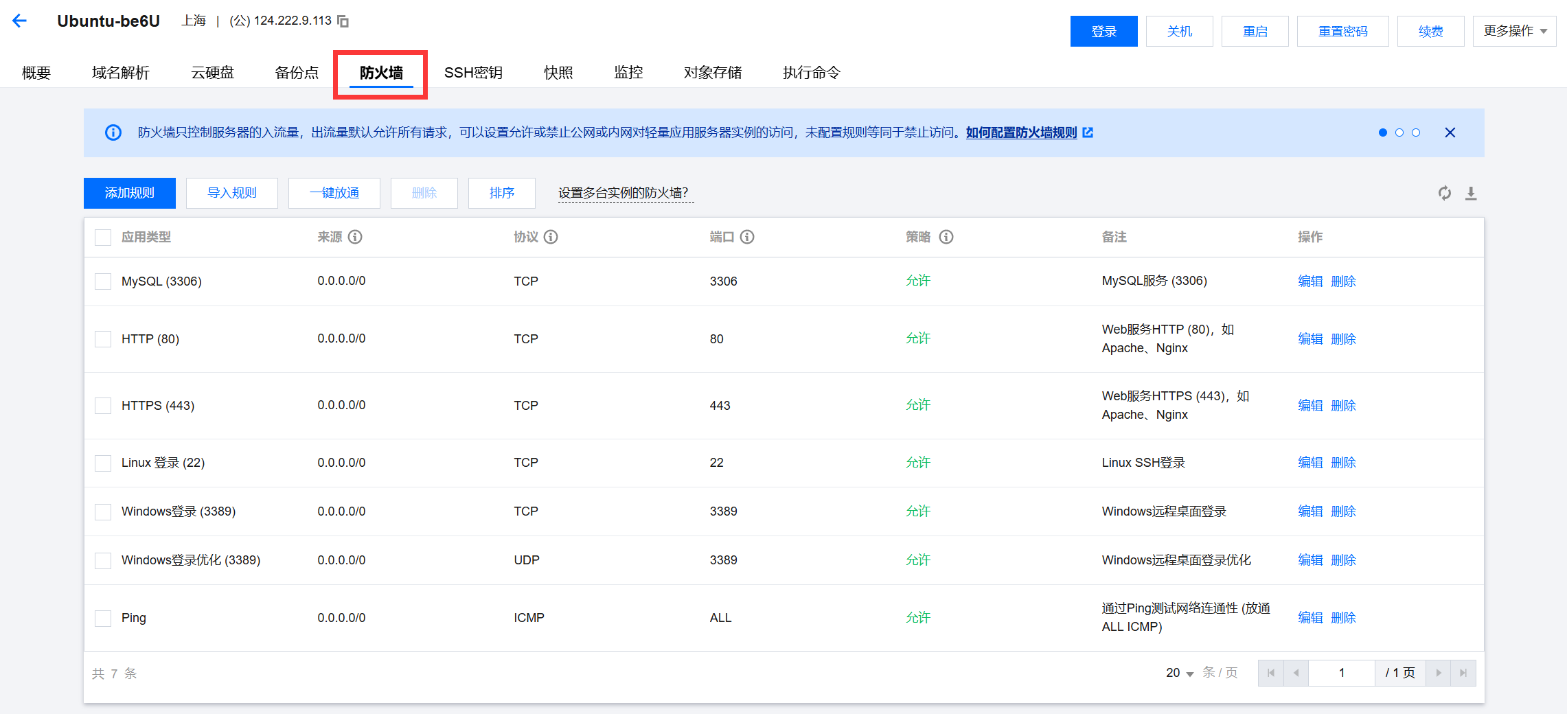This screenshot has height=714, width=1567.
Task: Delete the MySQL (3306) rule
Action: [1343, 281]
